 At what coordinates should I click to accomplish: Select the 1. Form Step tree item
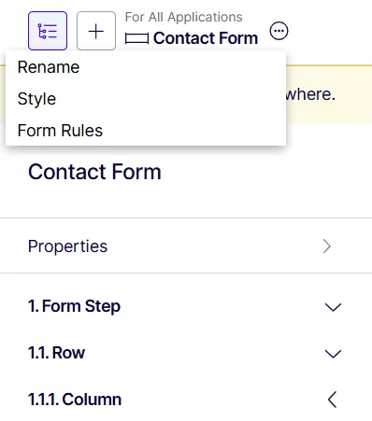[x=74, y=306]
